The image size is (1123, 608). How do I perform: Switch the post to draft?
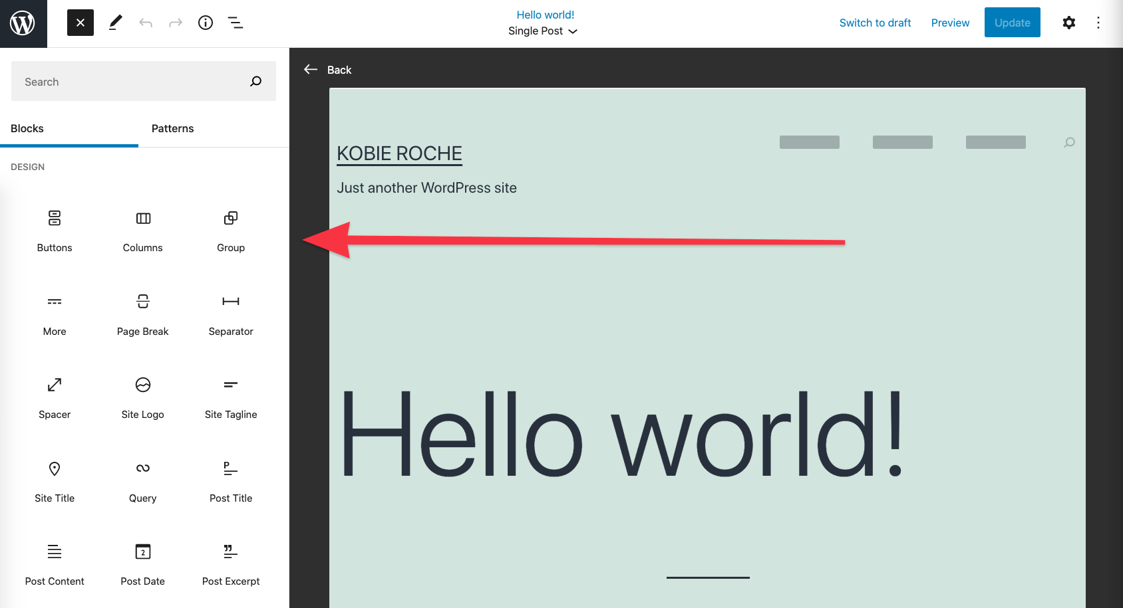pos(875,23)
